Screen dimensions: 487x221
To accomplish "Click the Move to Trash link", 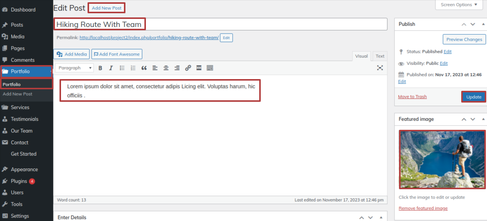I will click(412, 97).
